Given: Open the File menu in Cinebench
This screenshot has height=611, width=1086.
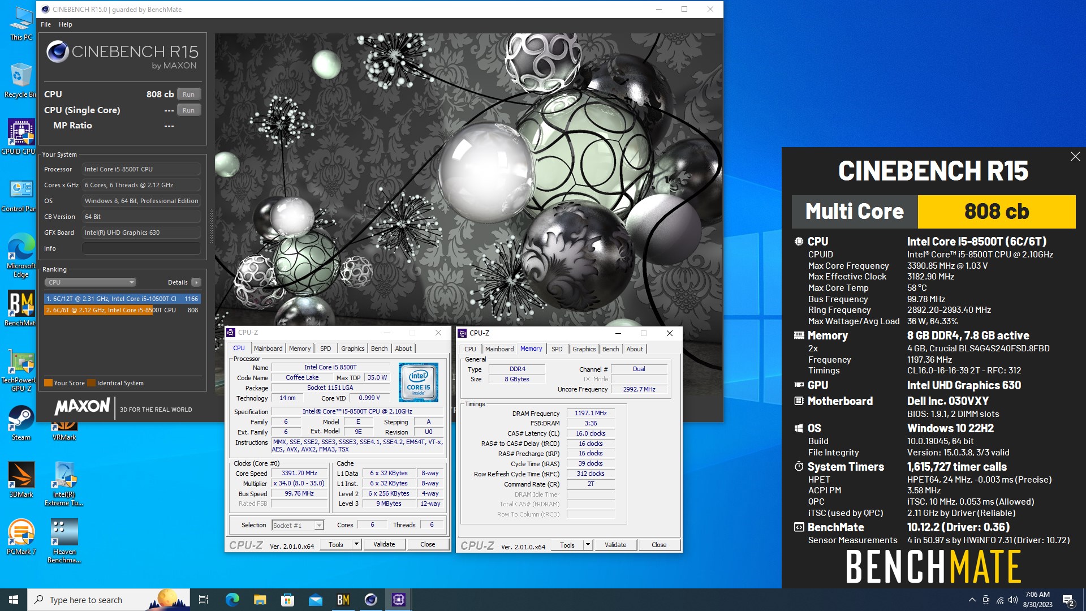Looking at the screenshot, I should (46, 24).
